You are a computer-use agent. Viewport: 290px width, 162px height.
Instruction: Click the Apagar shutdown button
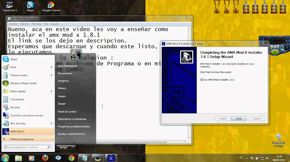click(x=64, y=147)
